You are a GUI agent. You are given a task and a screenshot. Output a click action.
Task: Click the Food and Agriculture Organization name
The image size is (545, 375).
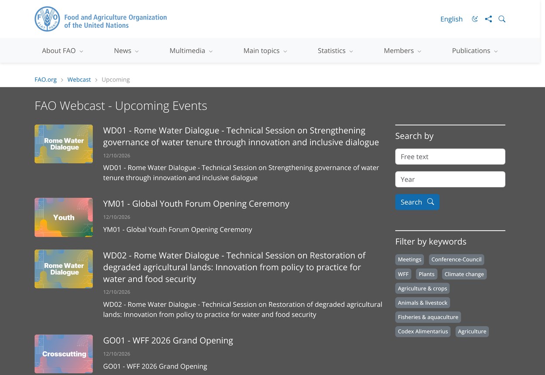tap(116, 21)
